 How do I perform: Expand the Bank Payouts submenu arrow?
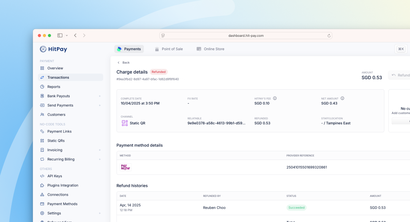click(100, 96)
